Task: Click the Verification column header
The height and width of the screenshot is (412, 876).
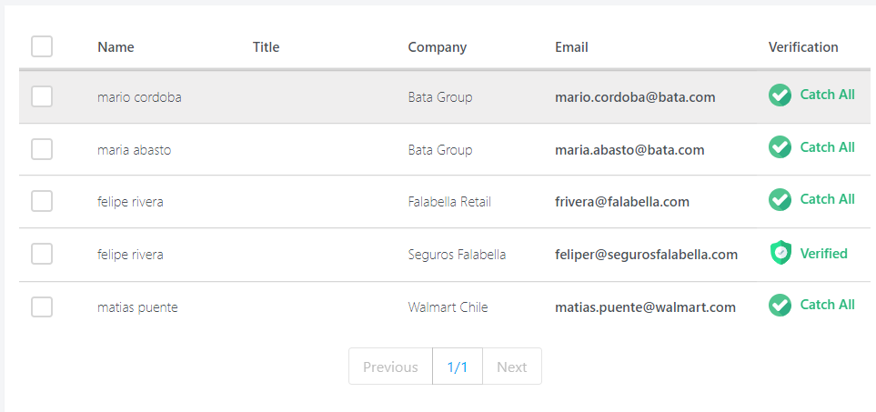Action: (x=803, y=47)
